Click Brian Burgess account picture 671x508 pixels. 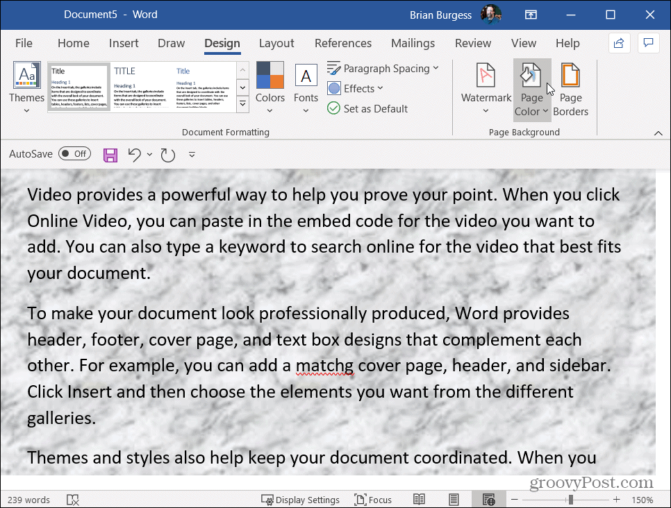(490, 15)
